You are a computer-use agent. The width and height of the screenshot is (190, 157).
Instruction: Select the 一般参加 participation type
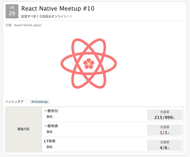click(51, 111)
